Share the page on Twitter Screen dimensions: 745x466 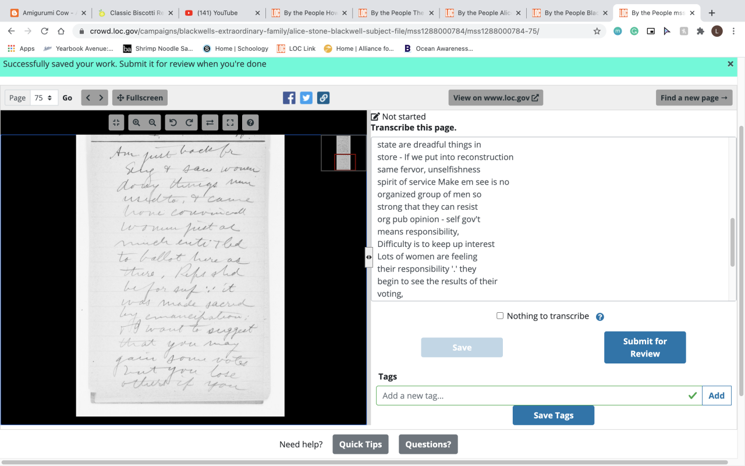coord(306,98)
